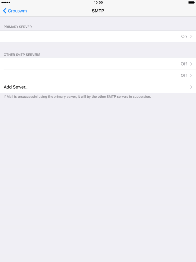
Task: Tap chevron arrow of second Off server
Action: 191,75
